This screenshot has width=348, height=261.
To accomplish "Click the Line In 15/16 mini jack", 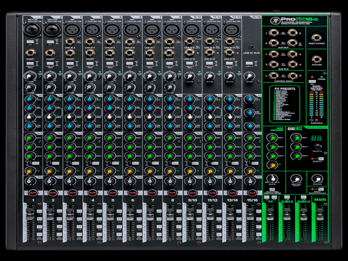I will pos(251,47).
